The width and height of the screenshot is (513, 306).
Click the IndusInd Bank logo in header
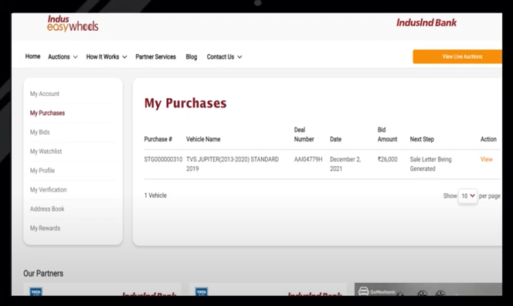[x=426, y=22]
